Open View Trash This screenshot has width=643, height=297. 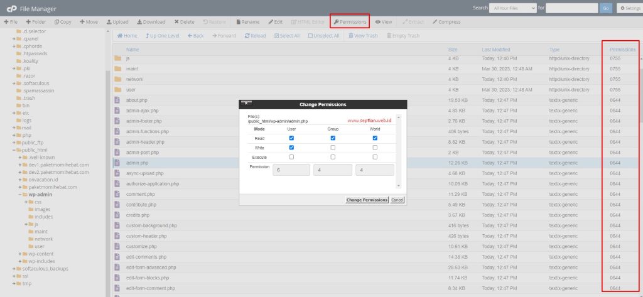363,36
